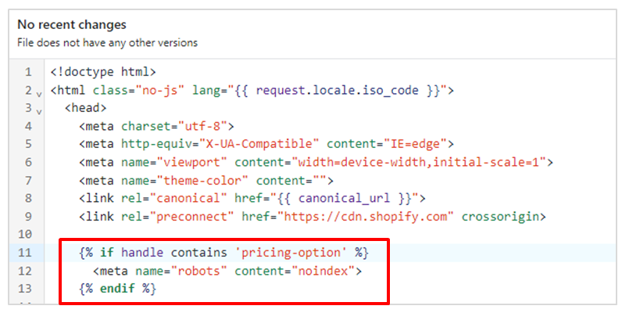The height and width of the screenshot is (313, 622).
Task: Click the noindex content value
Action: pos(323,271)
